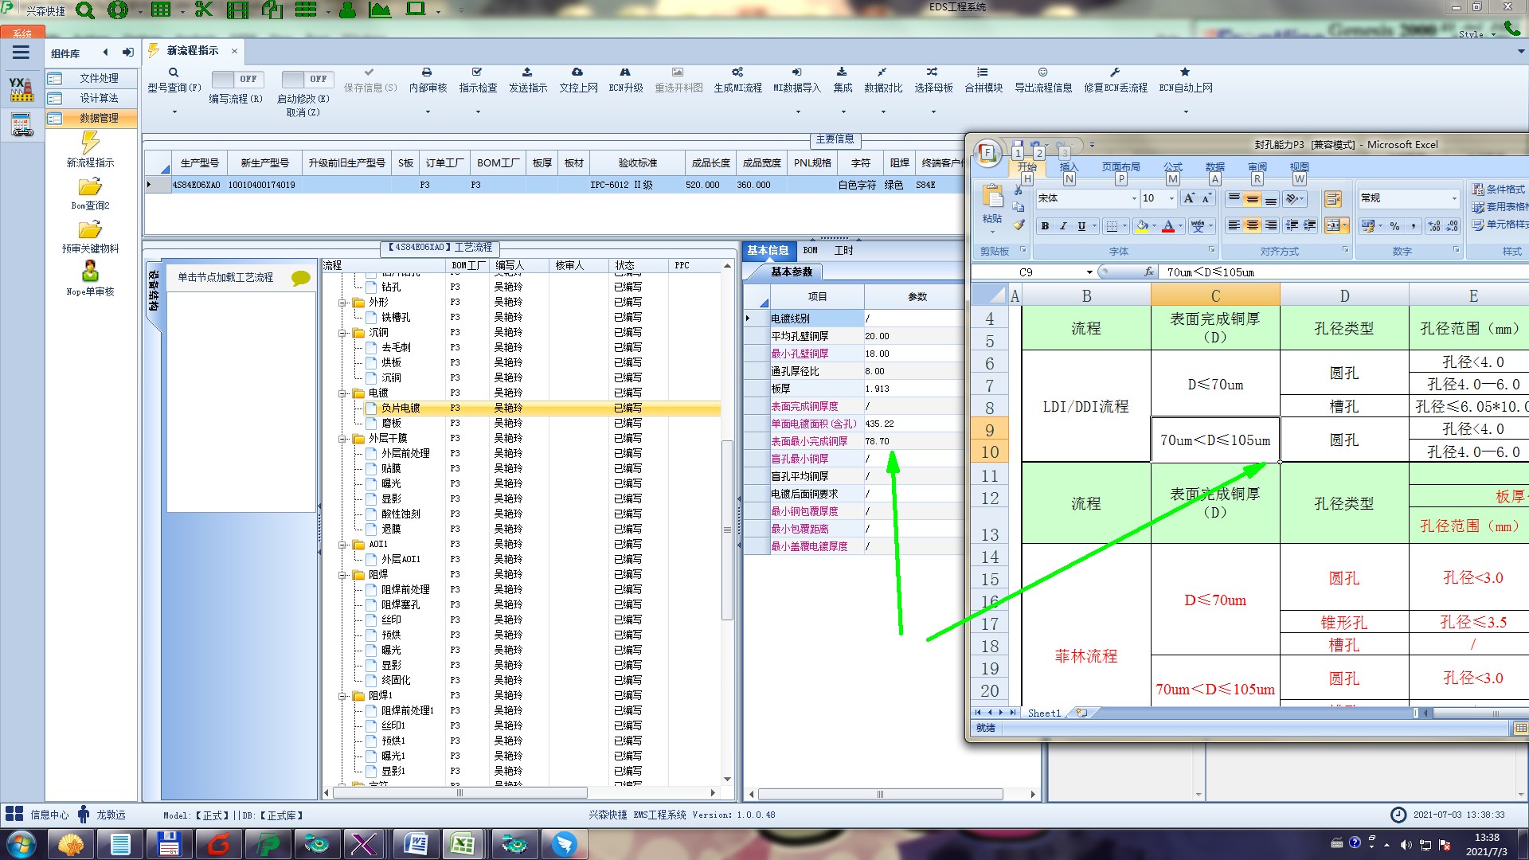Click Excel percent style icon
Image resolution: width=1529 pixels, height=860 pixels.
(x=1395, y=226)
